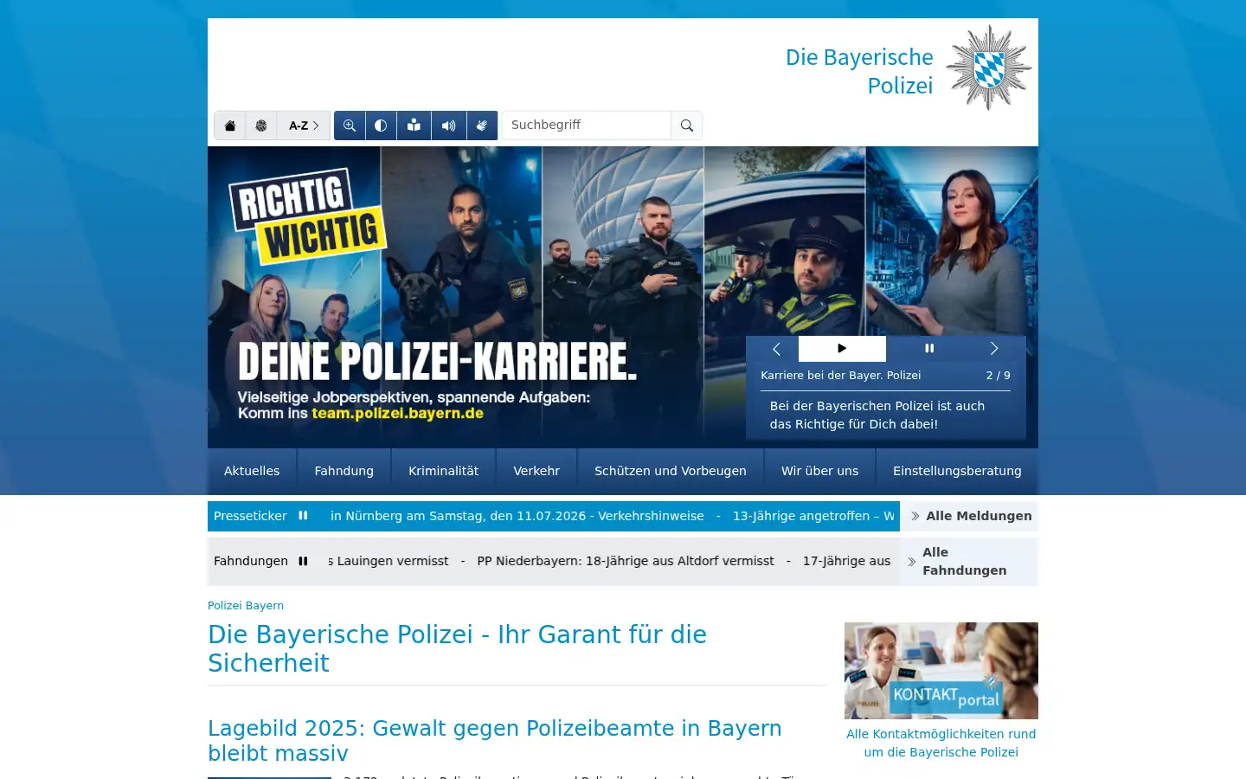The image size is (1246, 779).
Task: Open the easy-read language icon
Action: (x=414, y=126)
